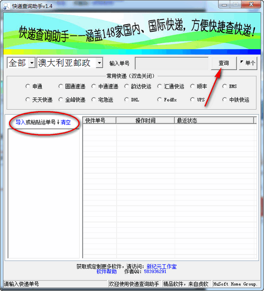
Task: Open the 软件帮助 help link
Action: click(106, 272)
